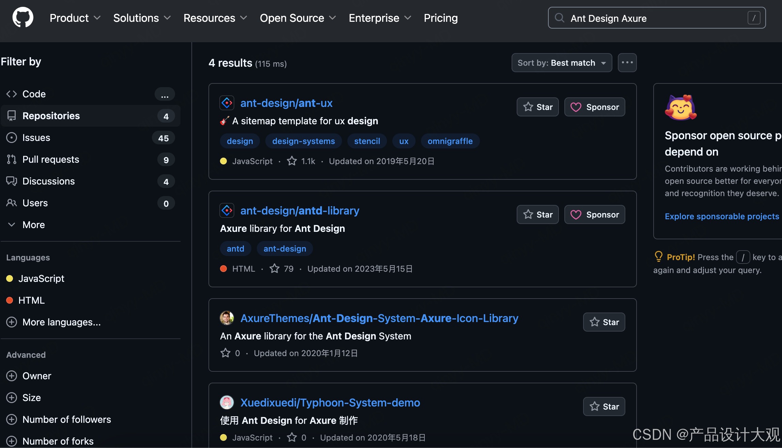Click AxureThemes user avatar thumbnail
The image size is (782, 448).
227,318
